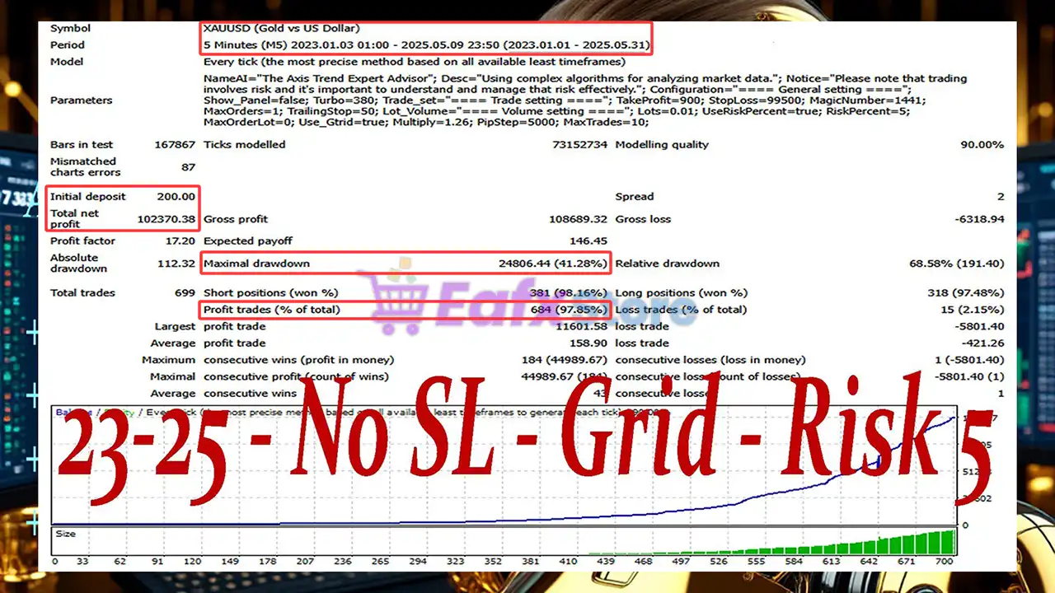Click the Total net profit value 102370.38

pyautogui.click(x=166, y=219)
